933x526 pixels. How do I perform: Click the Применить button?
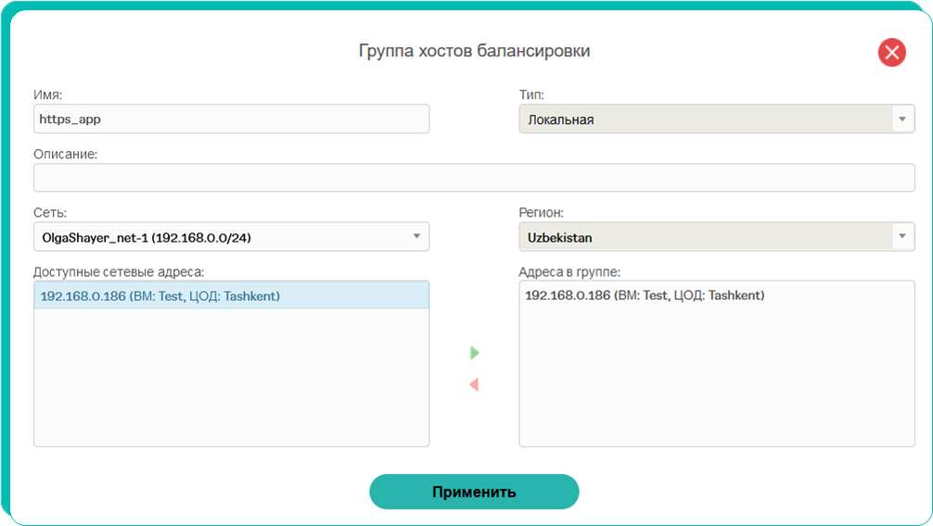(474, 492)
